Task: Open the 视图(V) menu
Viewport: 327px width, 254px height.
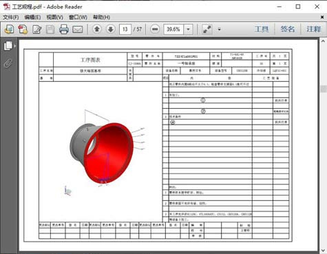Action: [x=54, y=17]
